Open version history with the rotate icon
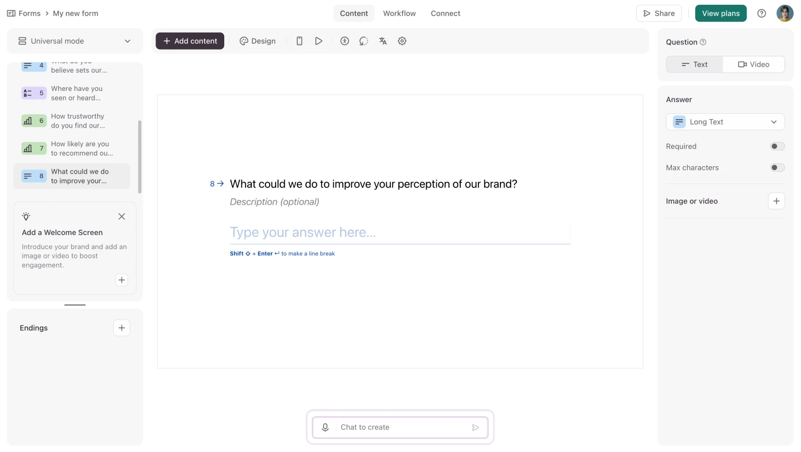This screenshot has width=801, height=452. pos(364,41)
